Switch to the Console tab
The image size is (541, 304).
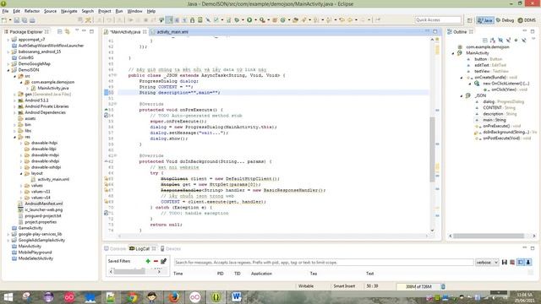point(115,248)
